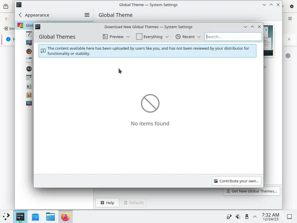Open the Colors color-wheel sidebar icon

click(x=29, y=51)
